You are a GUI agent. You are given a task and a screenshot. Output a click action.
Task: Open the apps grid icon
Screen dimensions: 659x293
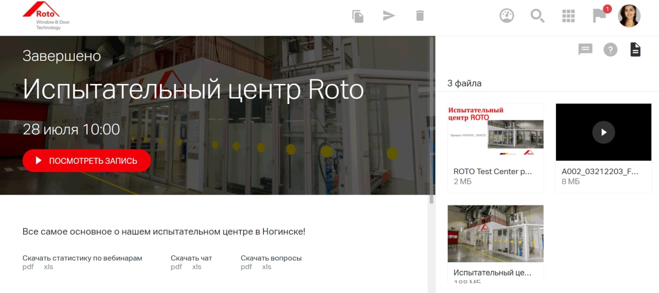pos(568,16)
